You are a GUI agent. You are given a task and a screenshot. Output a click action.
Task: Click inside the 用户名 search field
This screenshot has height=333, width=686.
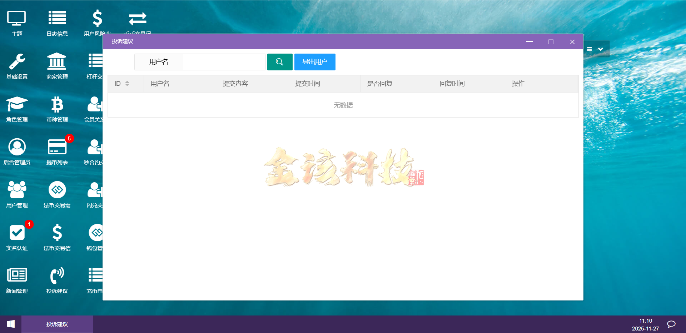[x=224, y=62]
